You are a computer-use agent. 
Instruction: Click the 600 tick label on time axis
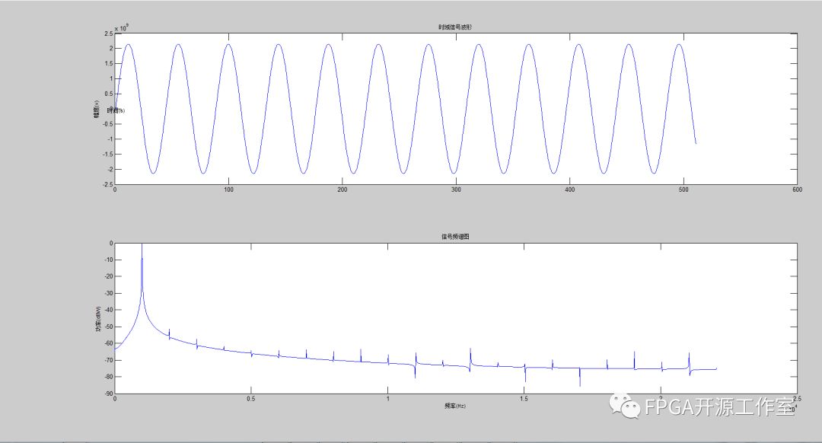pyautogui.click(x=796, y=190)
